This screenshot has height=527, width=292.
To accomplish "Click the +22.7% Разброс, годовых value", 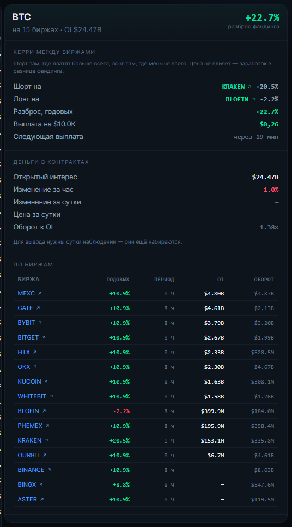I will (x=267, y=112).
